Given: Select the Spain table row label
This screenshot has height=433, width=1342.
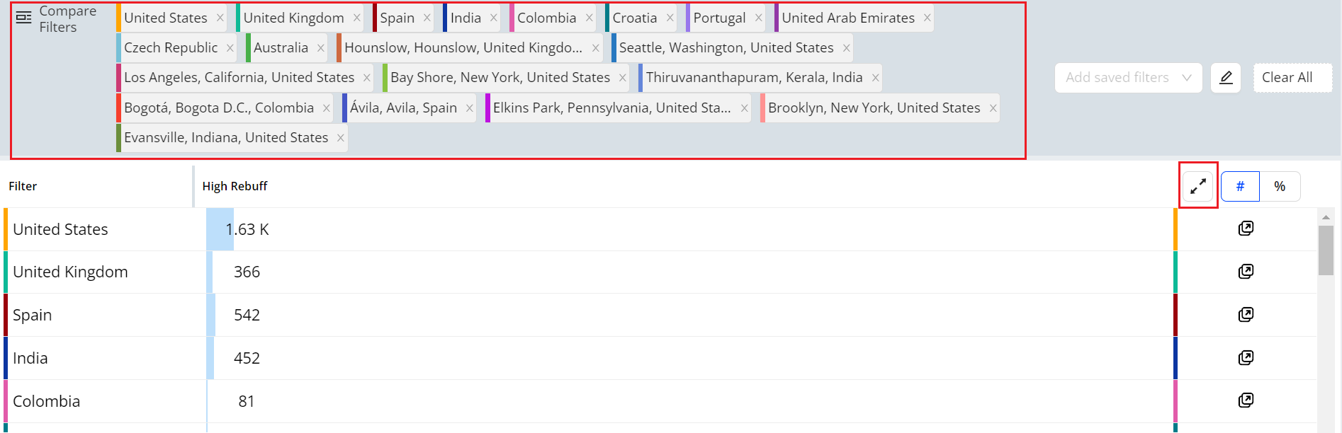Looking at the screenshot, I should click(x=32, y=316).
